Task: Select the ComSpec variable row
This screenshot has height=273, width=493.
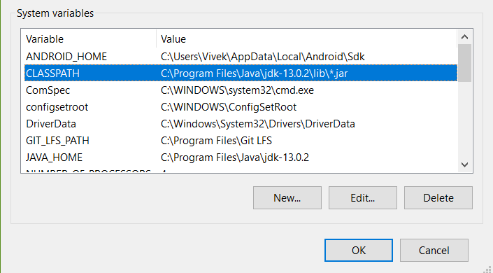Action: [241, 90]
